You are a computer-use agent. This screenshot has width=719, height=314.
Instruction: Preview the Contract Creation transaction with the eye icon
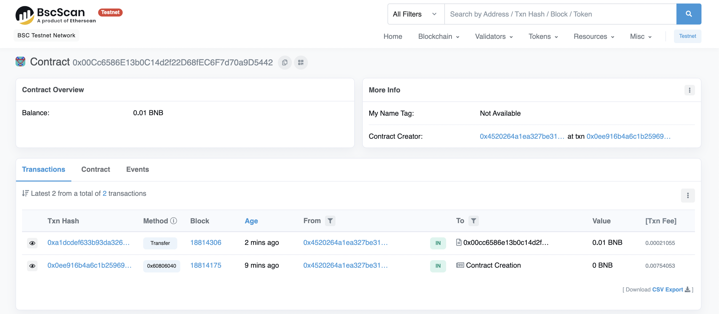pyautogui.click(x=32, y=266)
